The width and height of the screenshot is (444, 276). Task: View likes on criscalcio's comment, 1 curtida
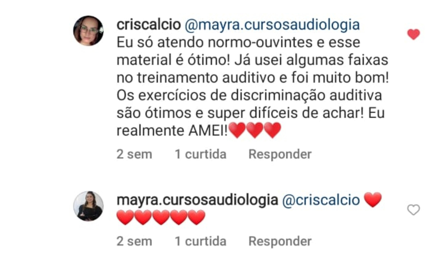(201, 154)
